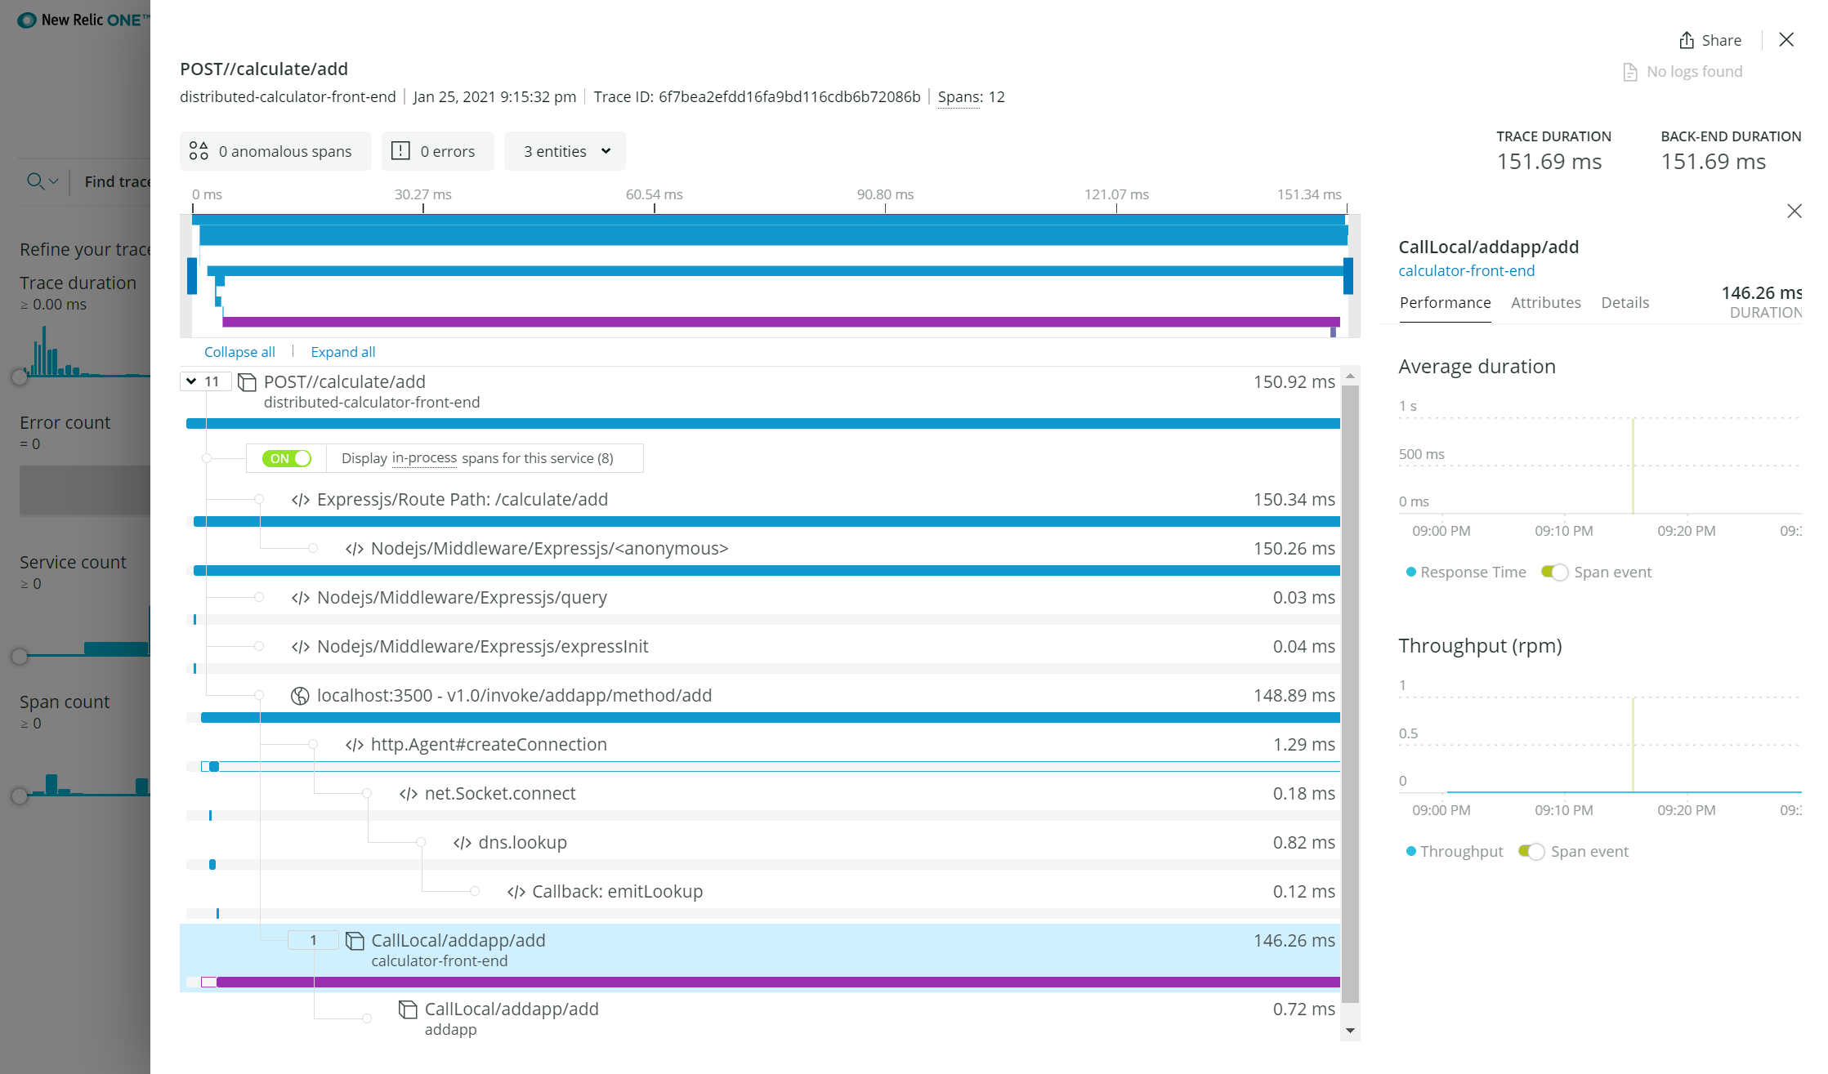Switch to the Attributes tab
Screen dimensions: 1828x1074
[1545, 301]
